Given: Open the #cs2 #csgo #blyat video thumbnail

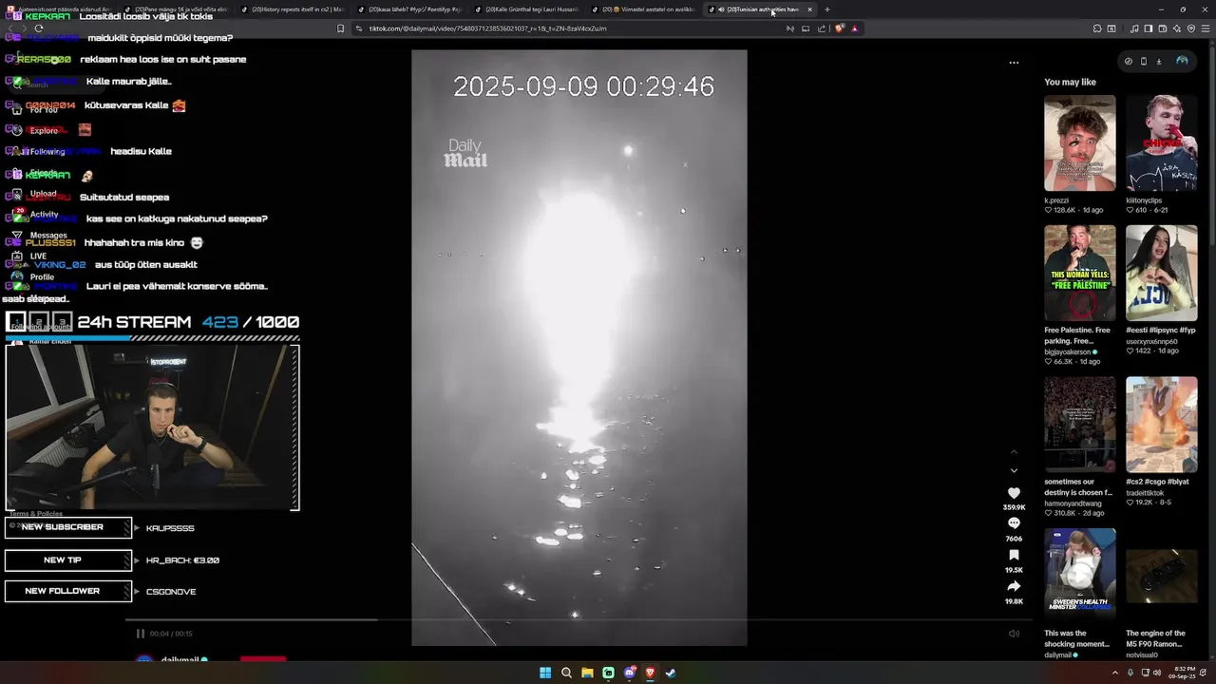Looking at the screenshot, I should (1162, 425).
